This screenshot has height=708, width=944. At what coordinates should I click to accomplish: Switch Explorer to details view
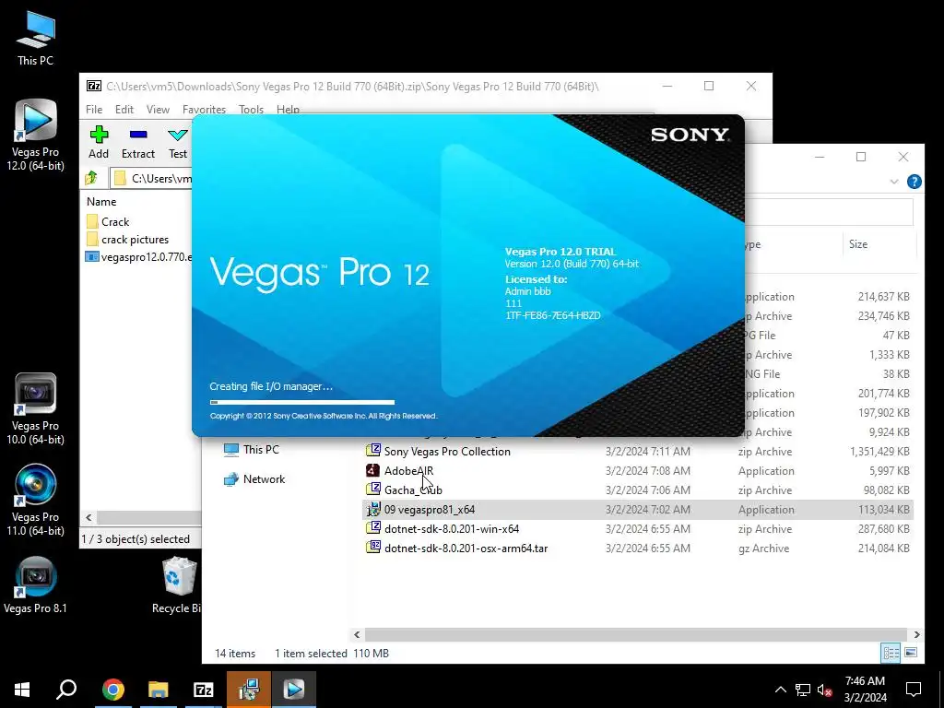[x=891, y=653]
